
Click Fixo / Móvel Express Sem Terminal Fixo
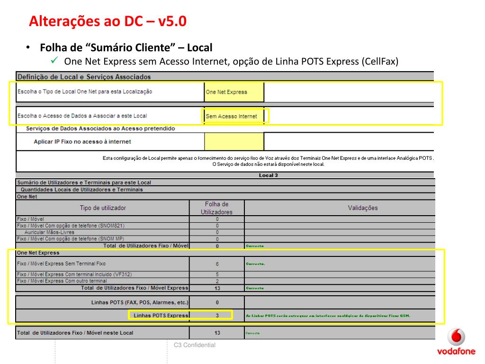point(61,264)
